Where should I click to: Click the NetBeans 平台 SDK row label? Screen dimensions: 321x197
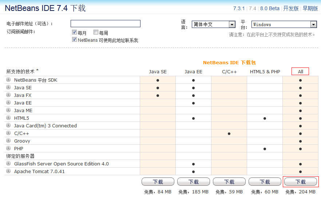tap(36, 80)
